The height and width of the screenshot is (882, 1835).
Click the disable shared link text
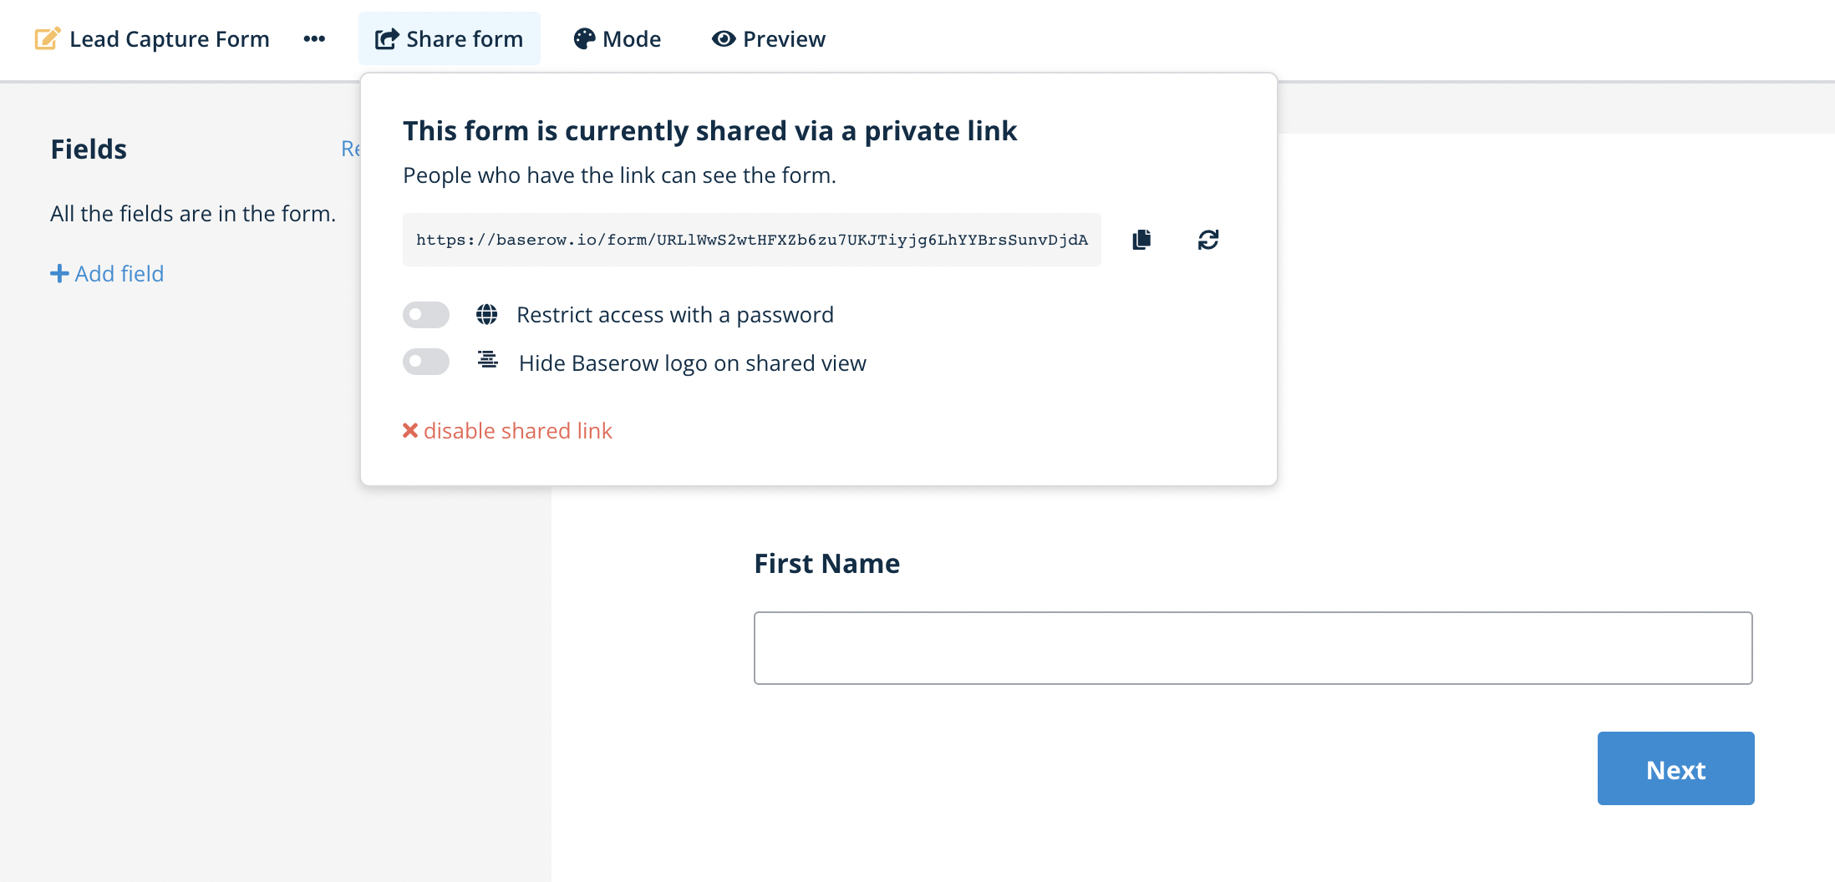518,430
